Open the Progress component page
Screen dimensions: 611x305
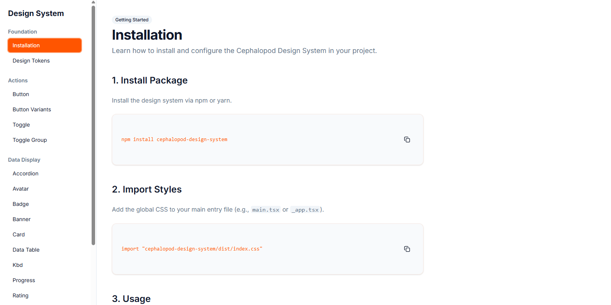pyautogui.click(x=45, y=280)
